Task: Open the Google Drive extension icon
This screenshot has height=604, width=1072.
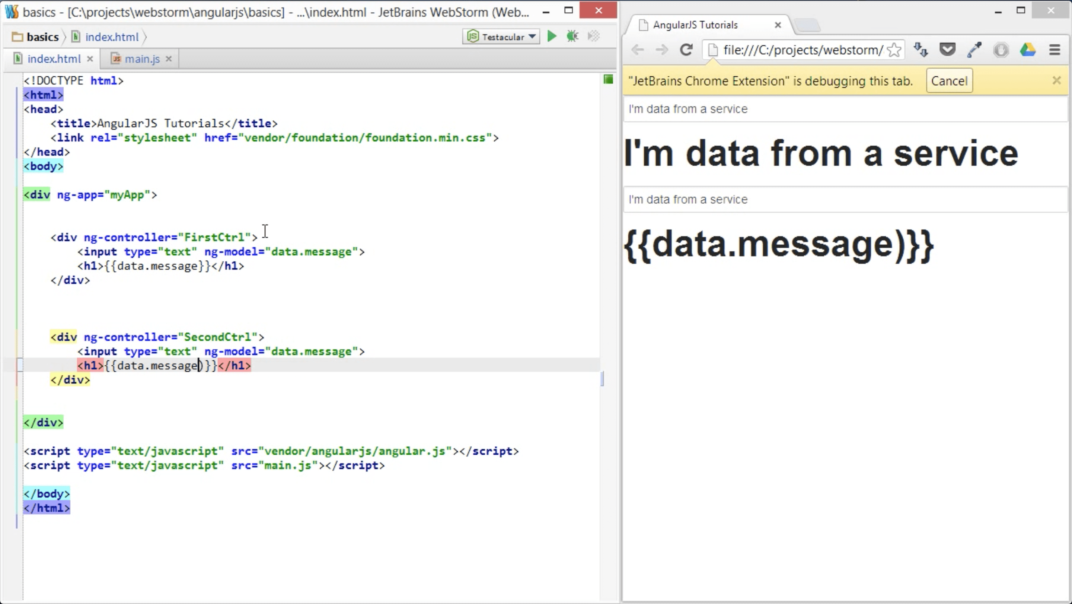Action: pyautogui.click(x=1028, y=50)
